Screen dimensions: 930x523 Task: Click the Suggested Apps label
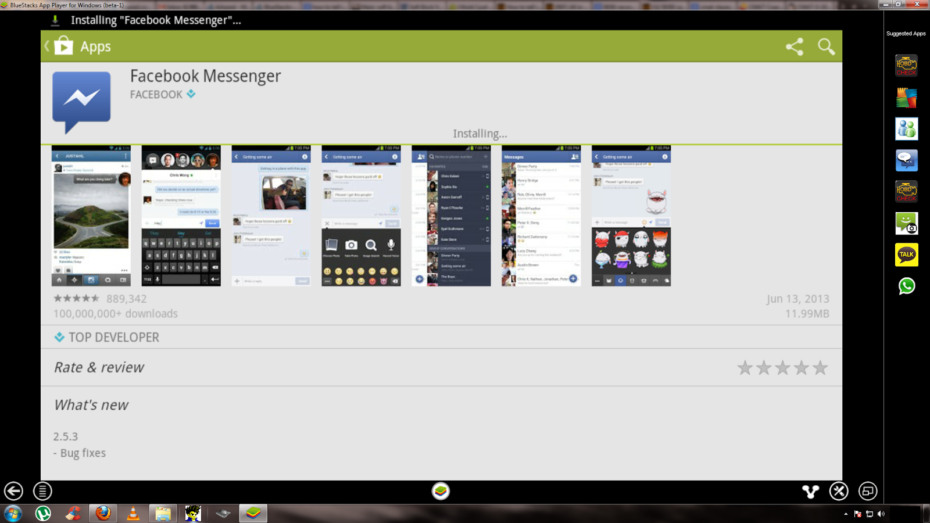tap(906, 34)
